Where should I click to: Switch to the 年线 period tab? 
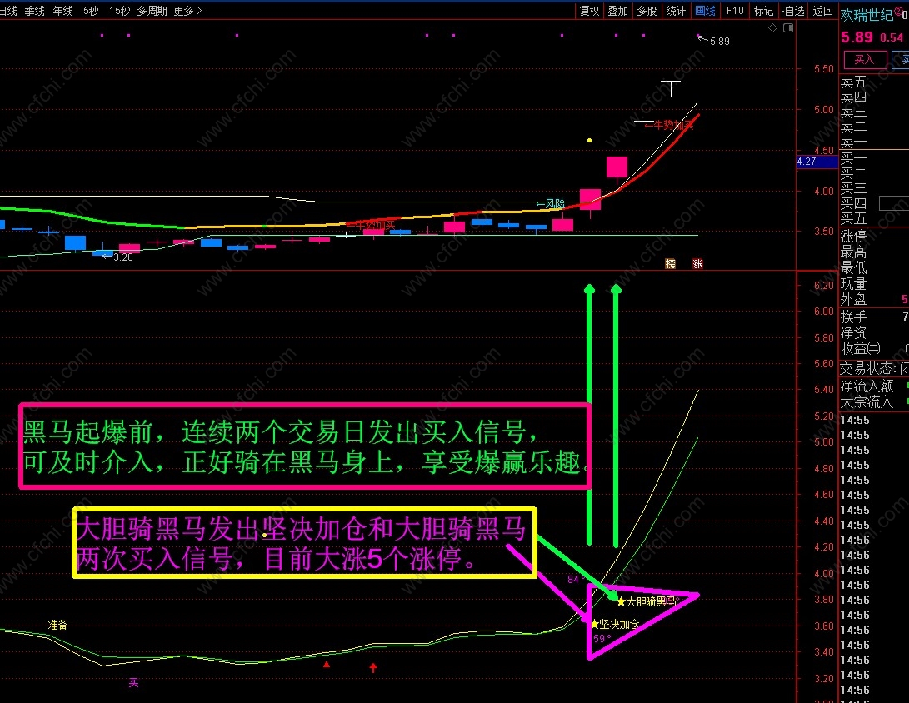tap(63, 11)
